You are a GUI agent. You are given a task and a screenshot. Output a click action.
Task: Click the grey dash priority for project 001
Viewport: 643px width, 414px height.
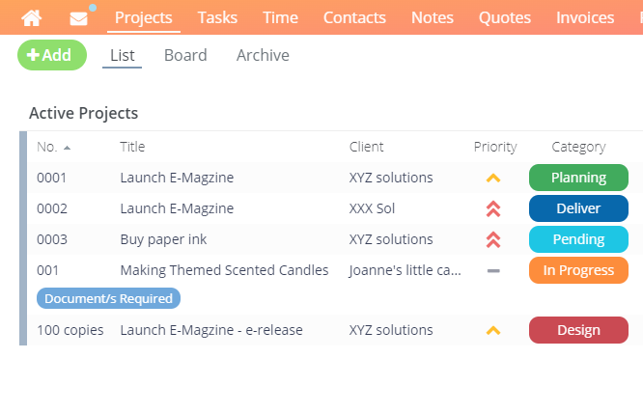pos(493,270)
